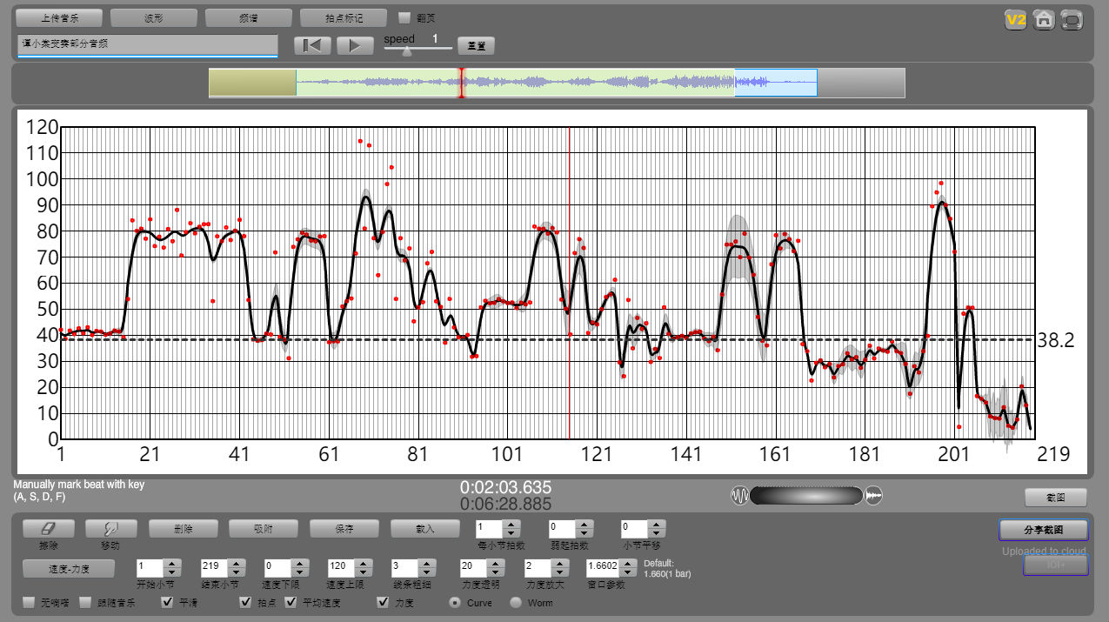Uncheck the 平均速度 checkbox
This screenshot has width=1109, height=622.
click(x=291, y=602)
